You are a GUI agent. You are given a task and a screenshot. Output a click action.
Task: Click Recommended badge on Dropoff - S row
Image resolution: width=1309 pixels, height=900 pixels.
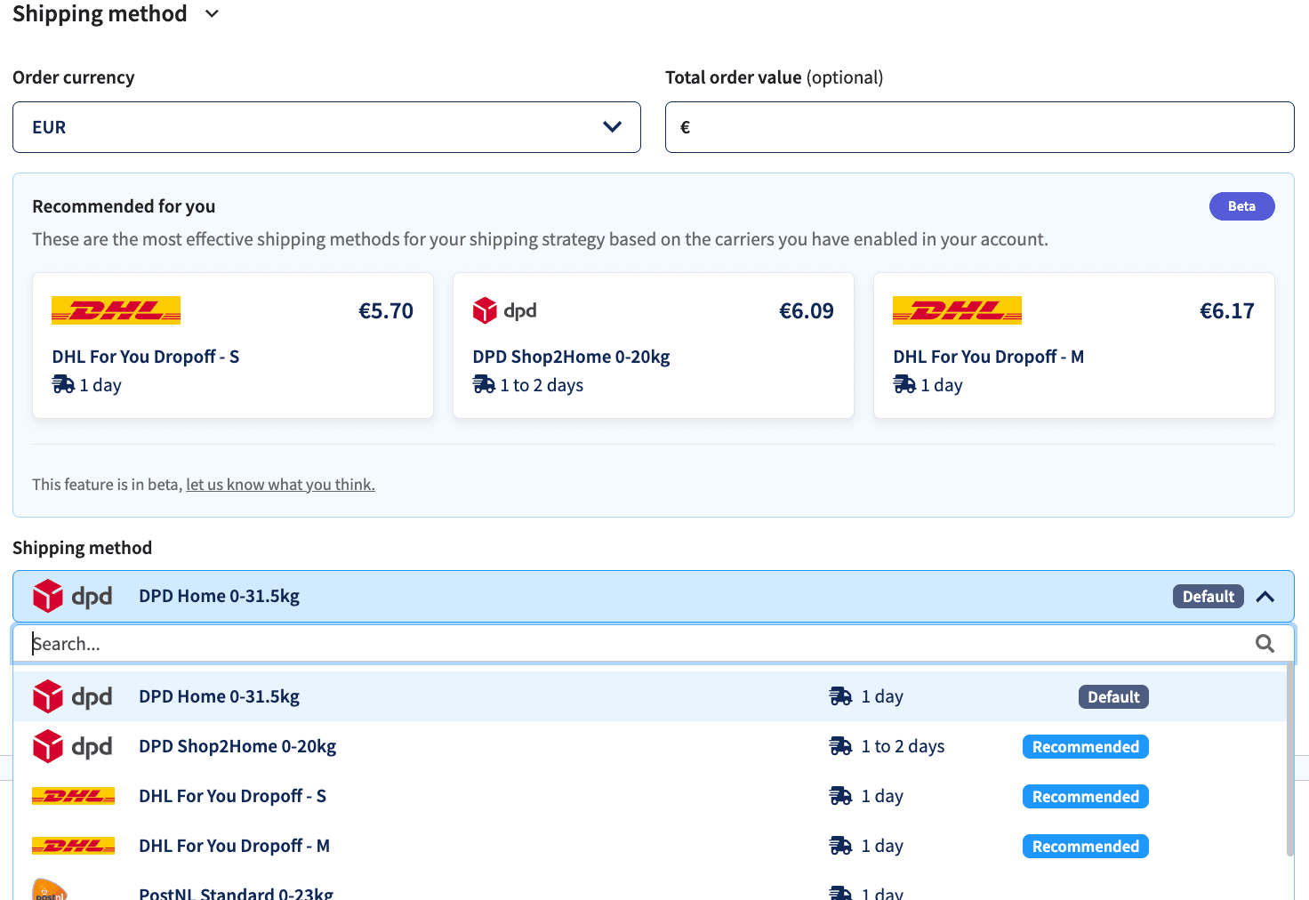point(1085,796)
